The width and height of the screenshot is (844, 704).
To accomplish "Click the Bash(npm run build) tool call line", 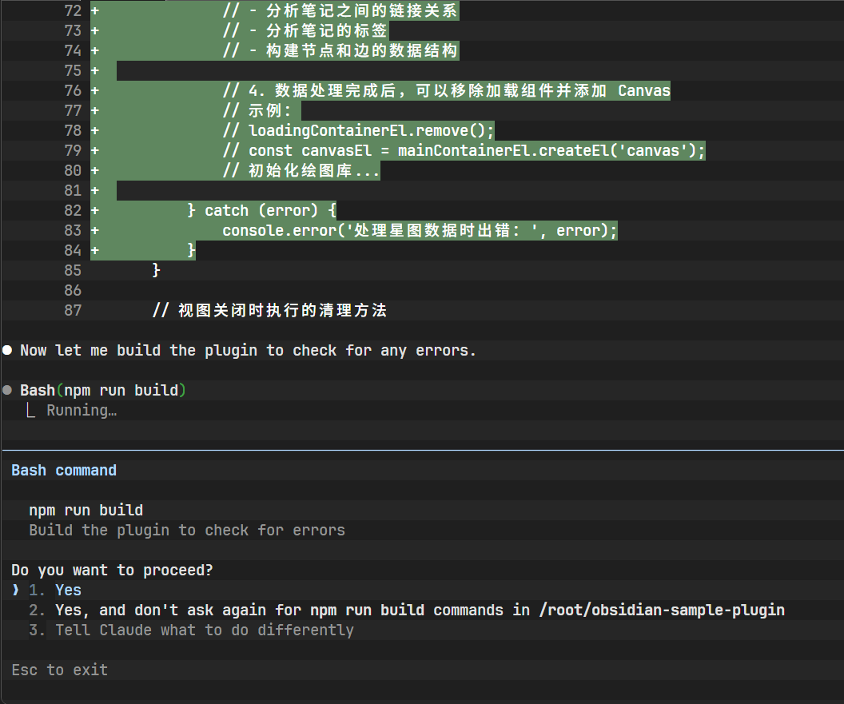I will (103, 390).
